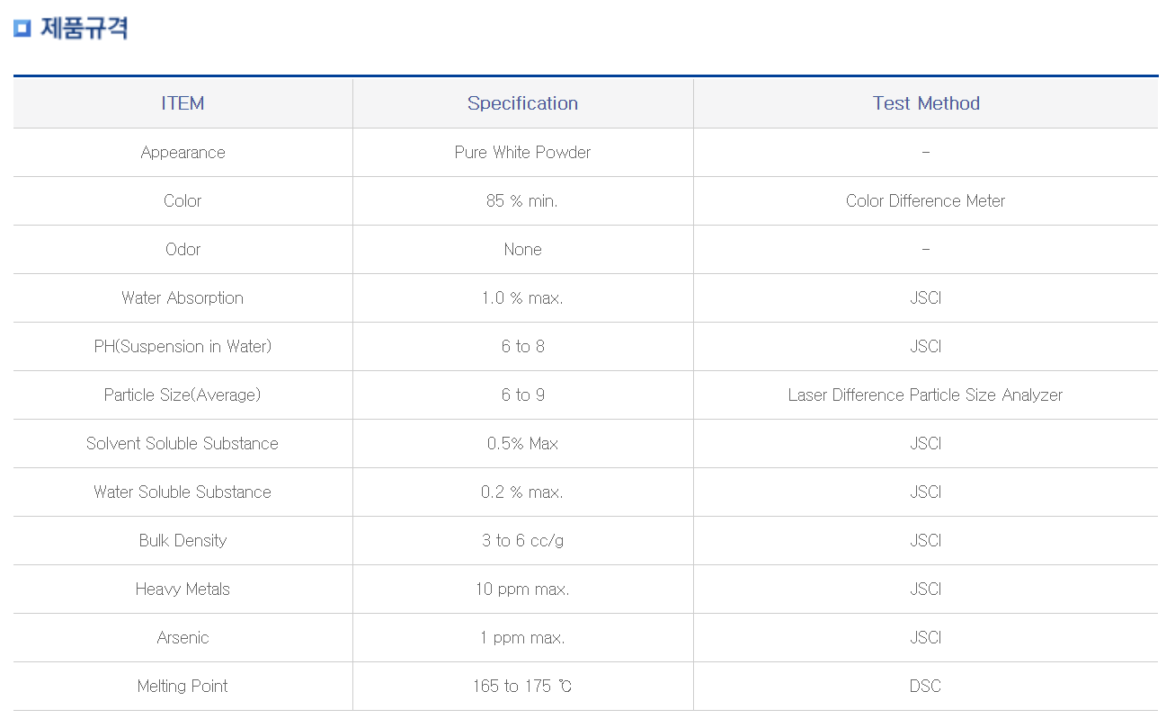Select the Color Difference Meter cell
The image size is (1175, 727).
tap(926, 201)
